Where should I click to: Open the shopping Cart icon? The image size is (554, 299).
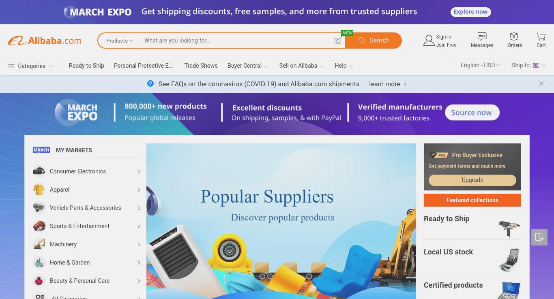[541, 36]
